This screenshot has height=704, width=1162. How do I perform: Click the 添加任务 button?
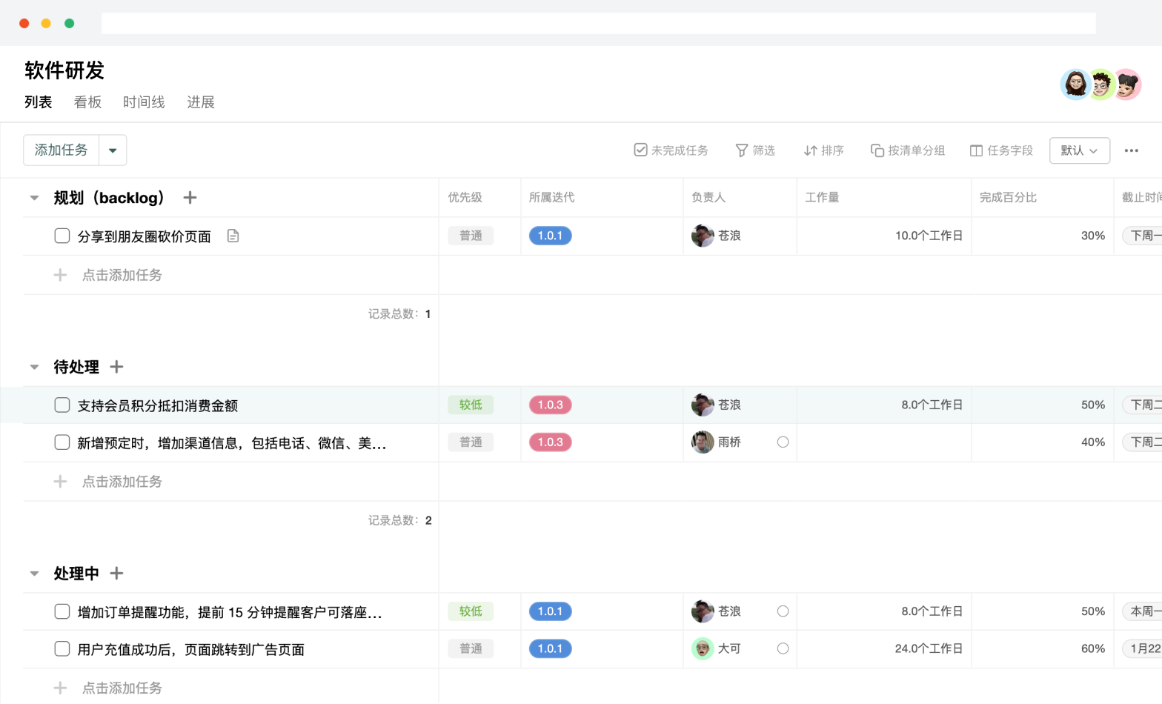pos(62,150)
